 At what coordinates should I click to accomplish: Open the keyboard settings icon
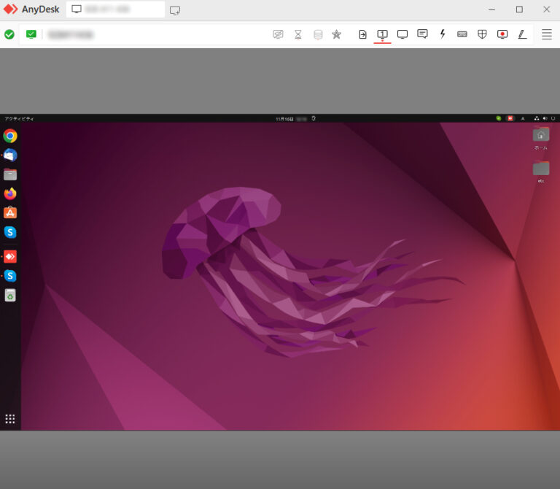click(x=462, y=34)
